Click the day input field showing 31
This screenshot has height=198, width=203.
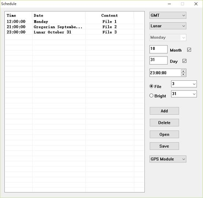(x=158, y=60)
